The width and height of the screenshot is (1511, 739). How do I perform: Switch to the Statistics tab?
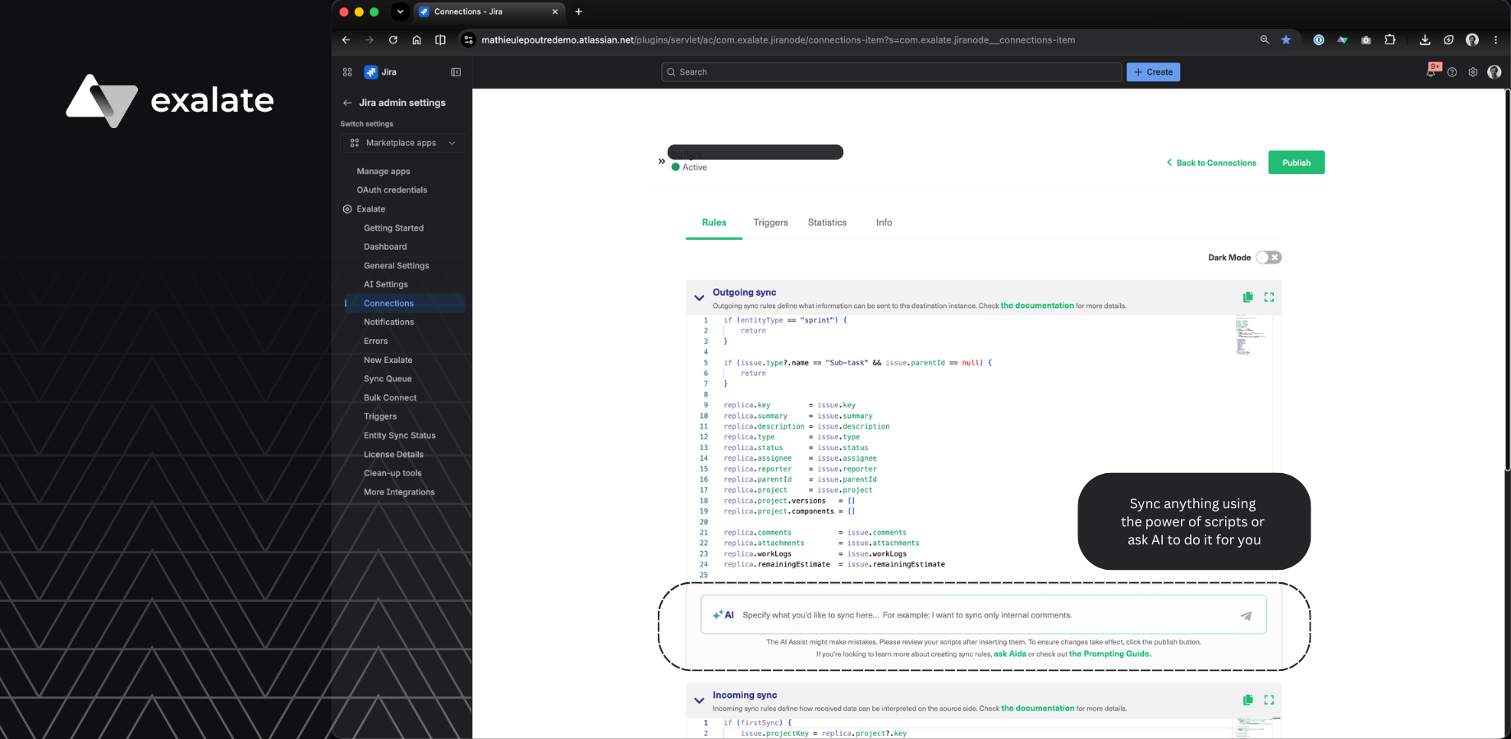coord(827,223)
